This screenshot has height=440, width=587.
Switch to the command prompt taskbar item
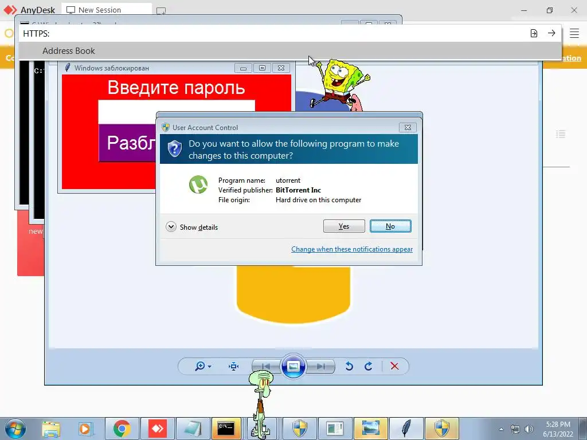click(x=226, y=429)
